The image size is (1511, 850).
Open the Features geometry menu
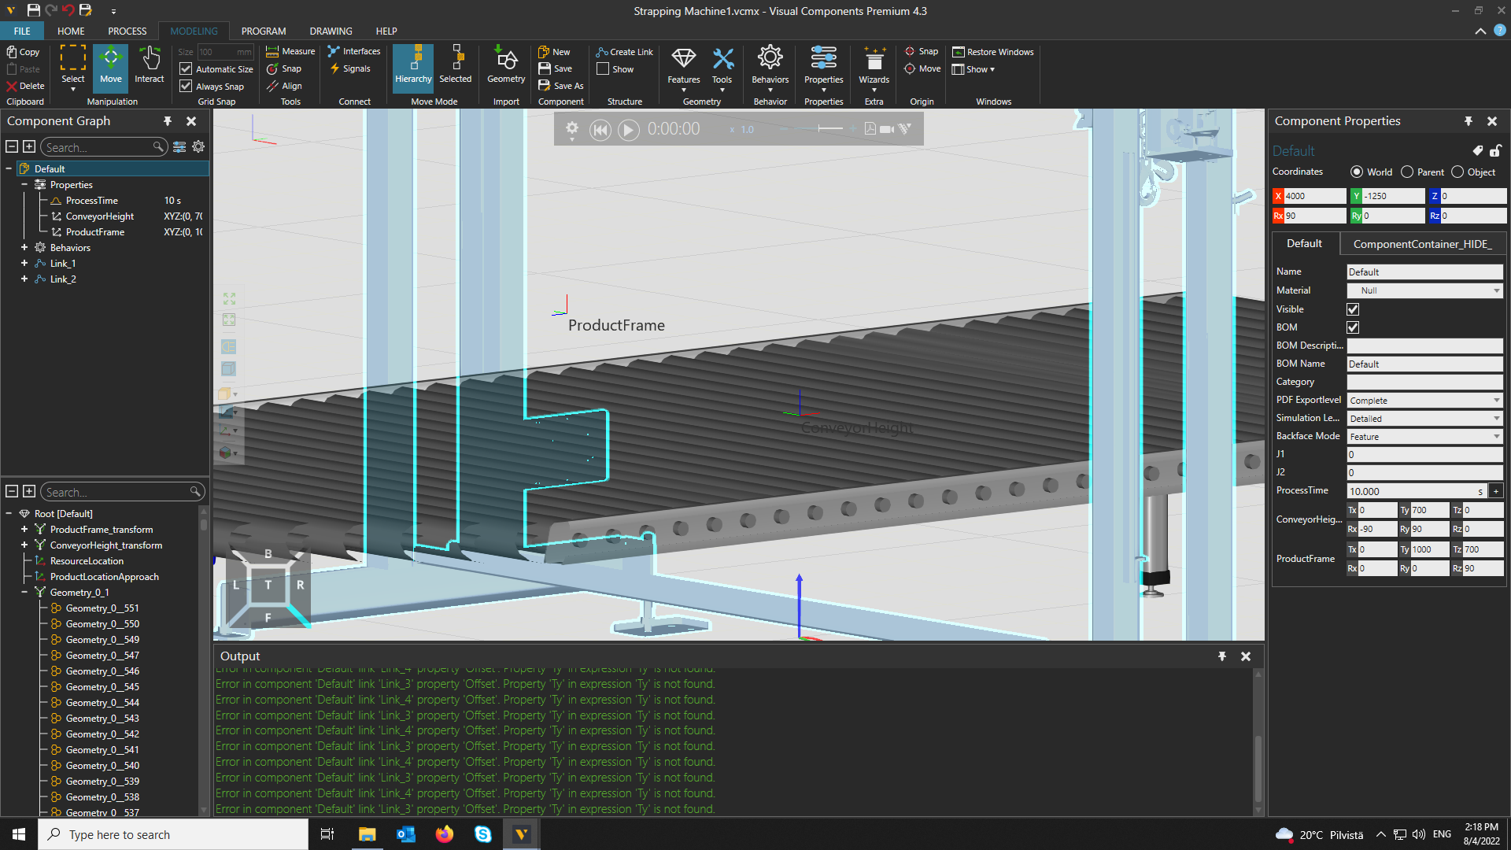(x=683, y=66)
